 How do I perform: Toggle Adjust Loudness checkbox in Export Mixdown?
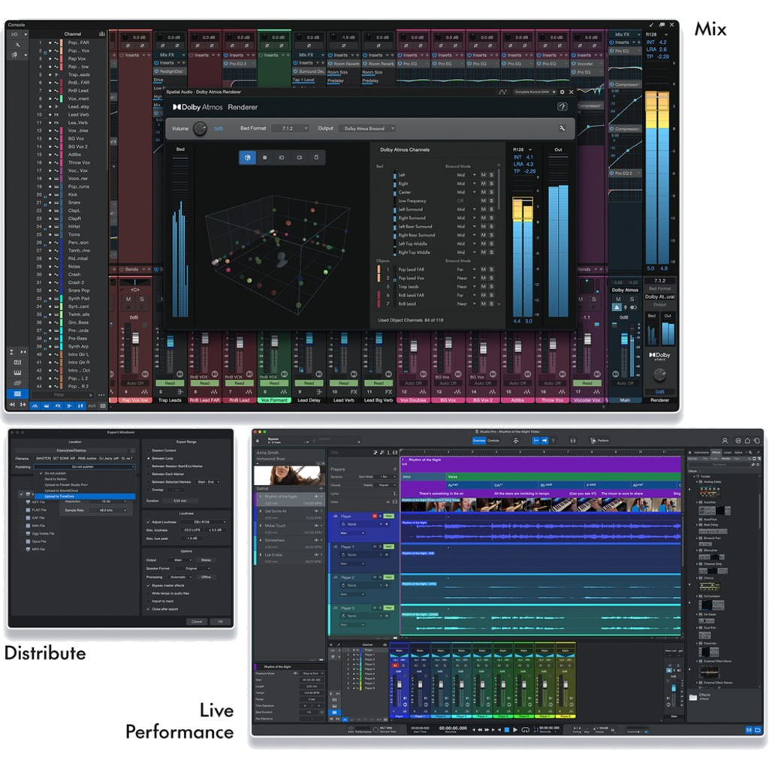[149, 522]
